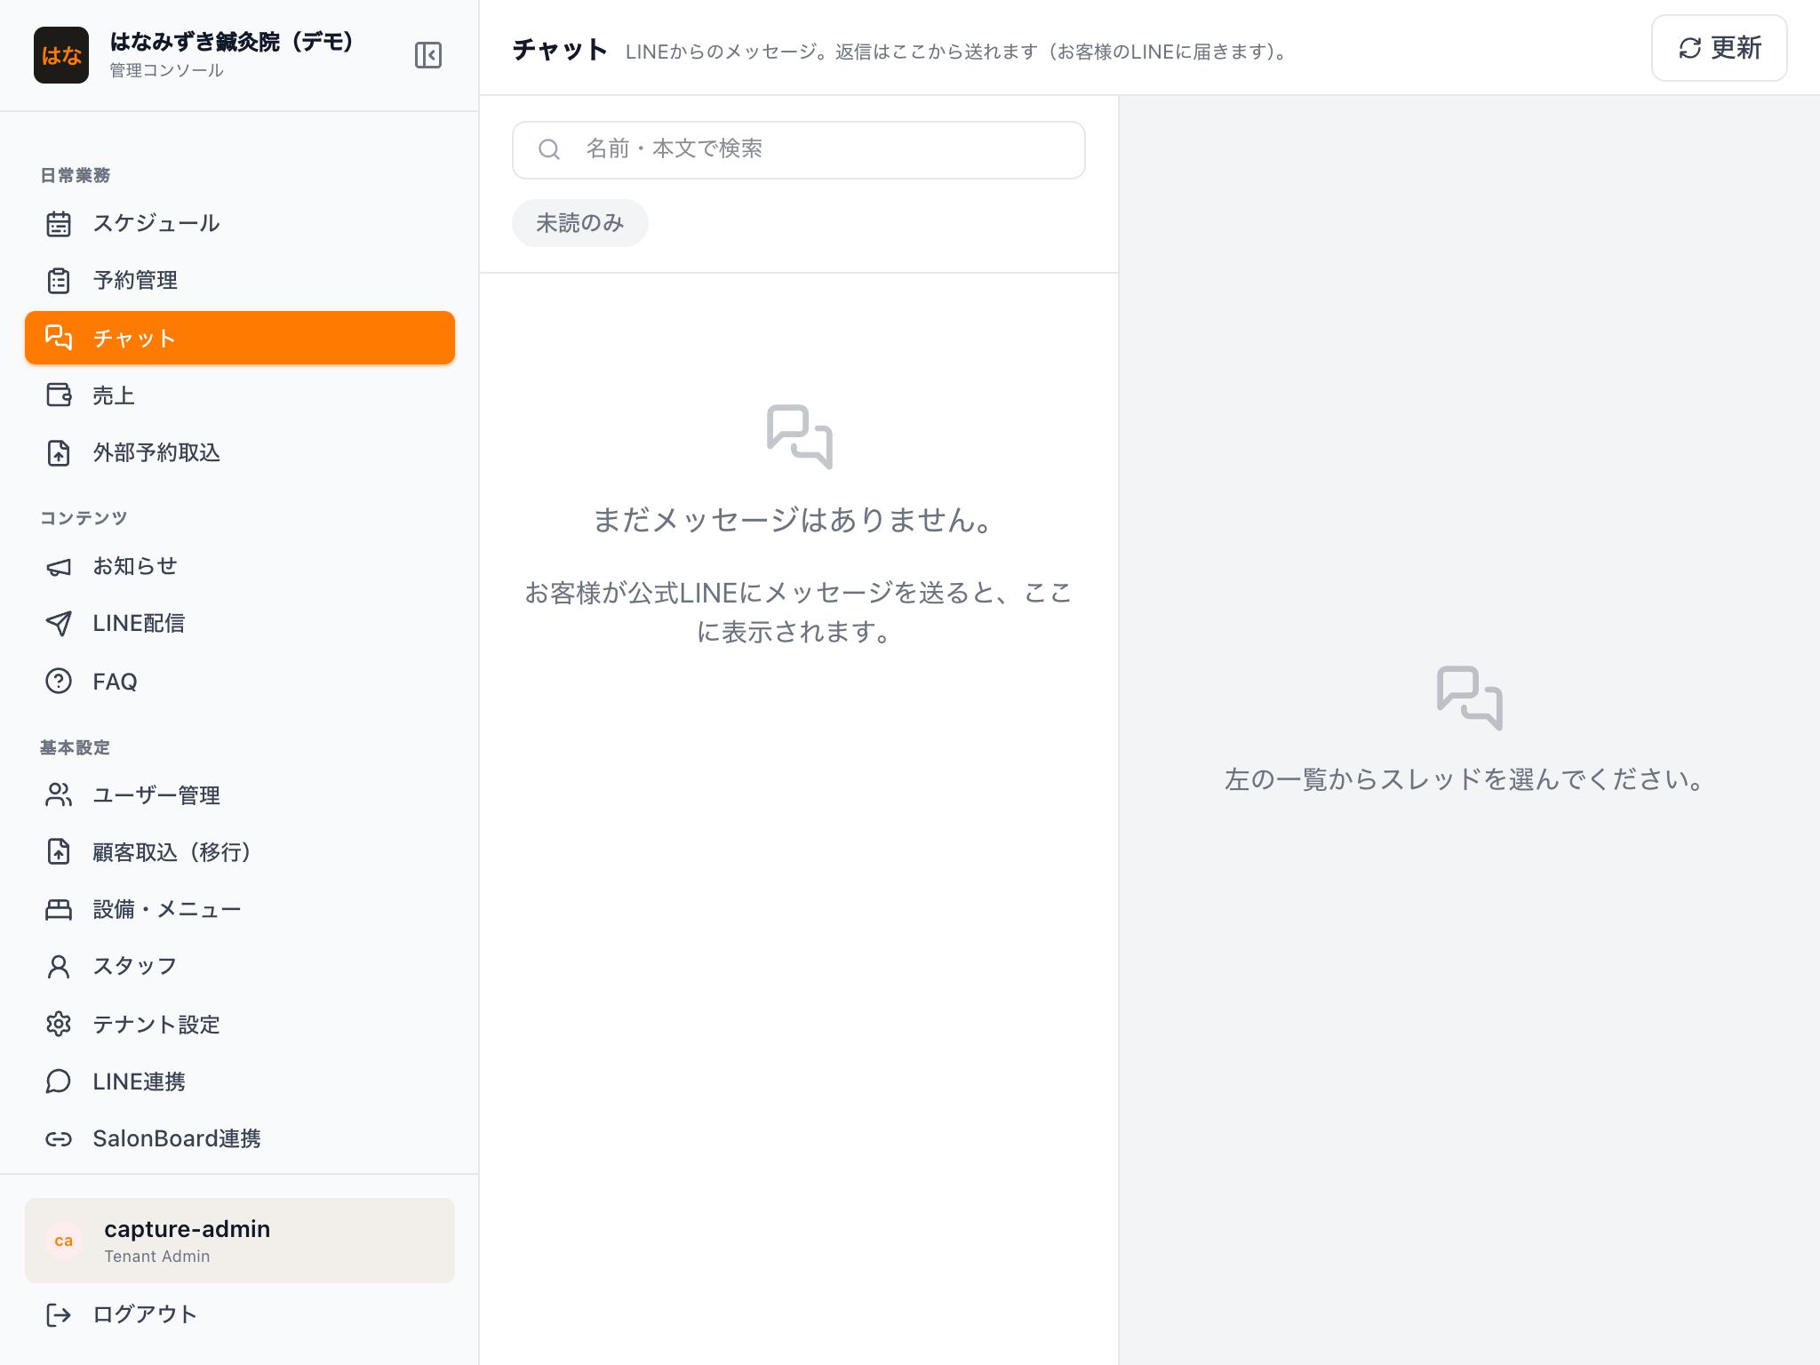Open LINE連携 settings
The image size is (1820, 1365).
(240, 1082)
